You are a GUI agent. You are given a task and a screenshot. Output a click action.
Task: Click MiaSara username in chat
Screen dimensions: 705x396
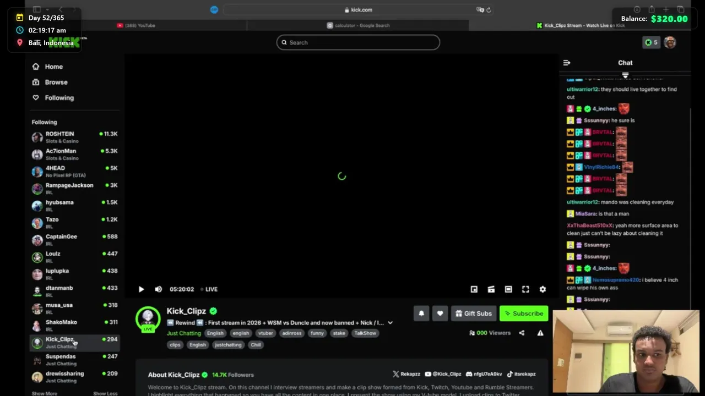click(585, 214)
